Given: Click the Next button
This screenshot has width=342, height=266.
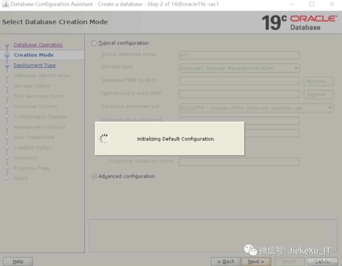Looking at the screenshot, I should click(x=256, y=261).
